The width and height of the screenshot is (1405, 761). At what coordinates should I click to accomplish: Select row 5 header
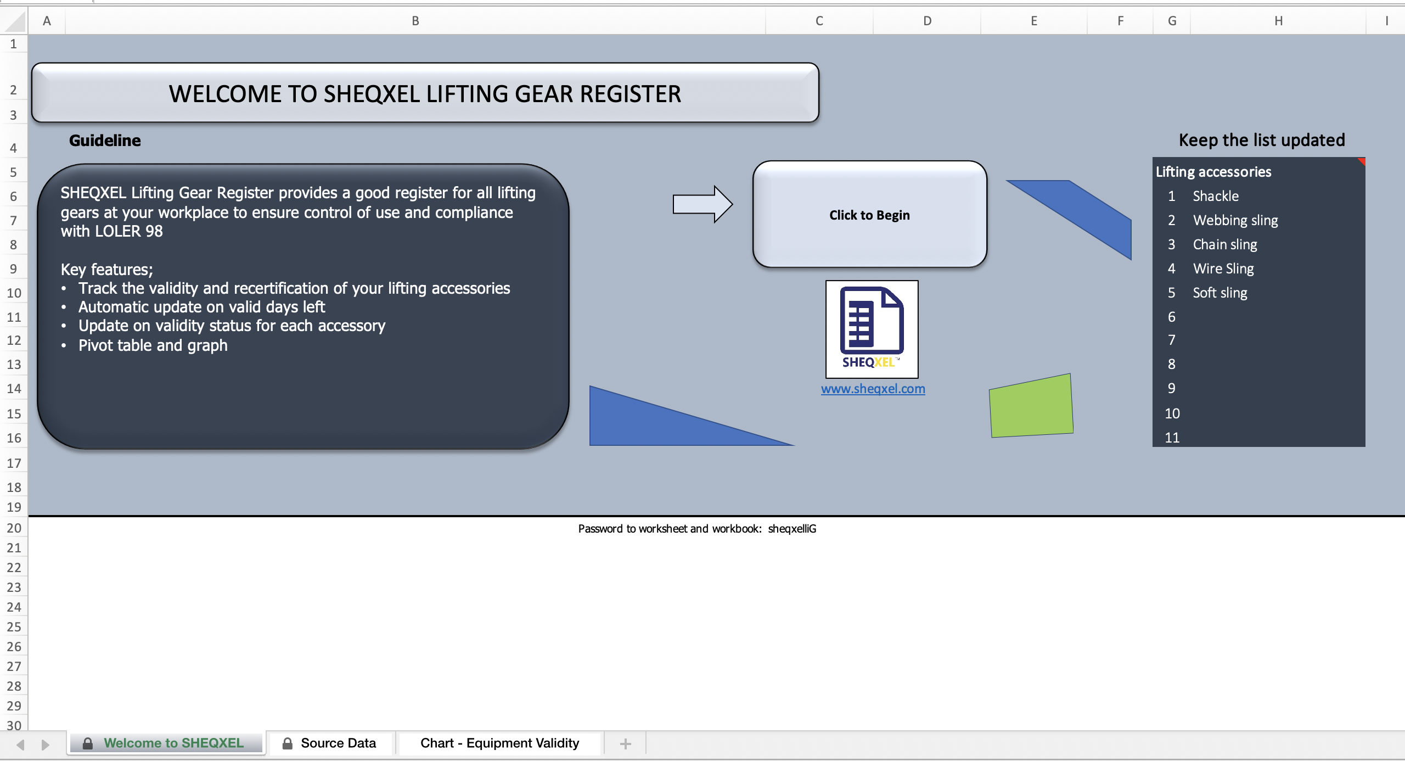(x=13, y=172)
